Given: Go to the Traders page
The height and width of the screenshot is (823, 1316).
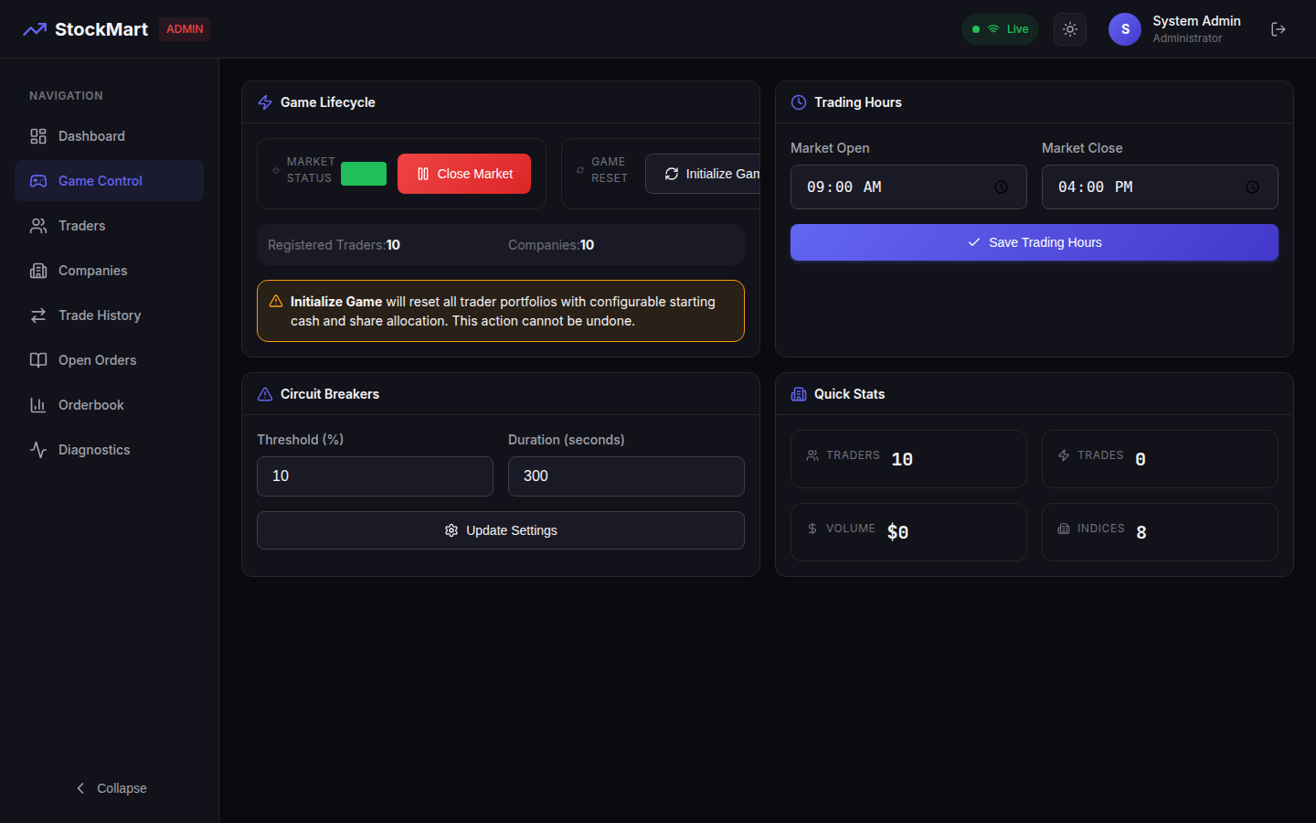Looking at the screenshot, I should (82, 226).
